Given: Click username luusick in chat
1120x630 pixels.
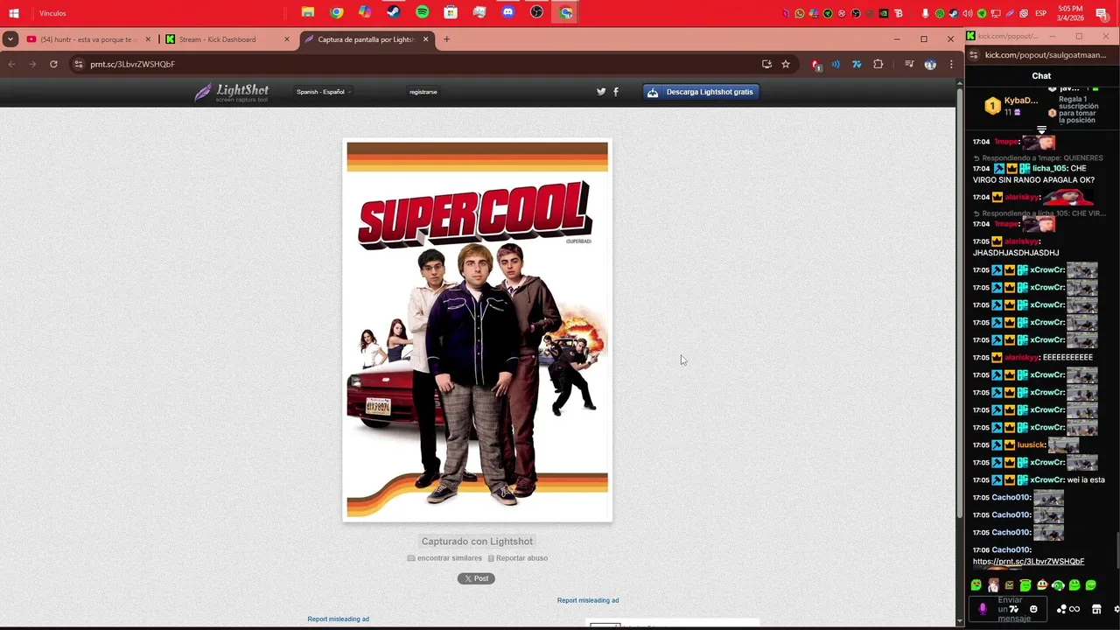Looking at the screenshot, I should click(1030, 444).
